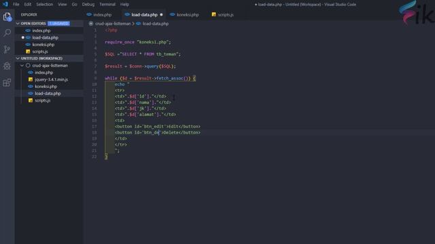Open the Extensions activity bar icon

tap(7, 83)
